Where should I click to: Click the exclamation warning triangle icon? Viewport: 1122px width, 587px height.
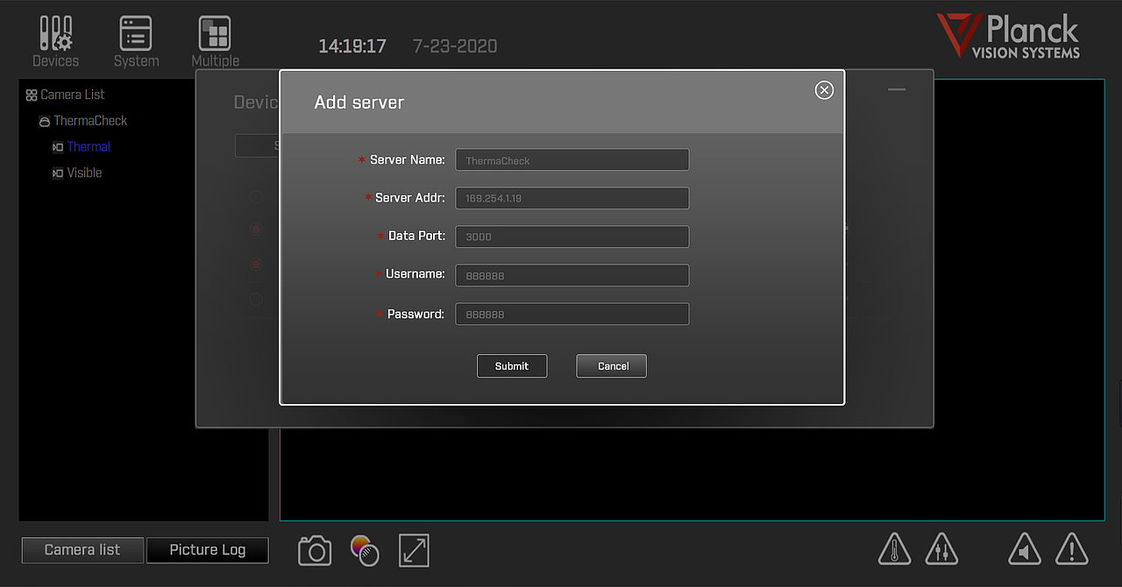click(x=1071, y=549)
